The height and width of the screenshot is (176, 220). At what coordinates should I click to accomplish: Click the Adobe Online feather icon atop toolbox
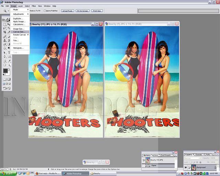pyautogui.click(x=6, y=20)
